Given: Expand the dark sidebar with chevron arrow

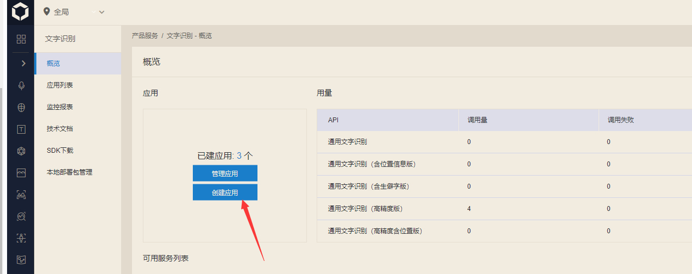Looking at the screenshot, I should coord(23,64).
